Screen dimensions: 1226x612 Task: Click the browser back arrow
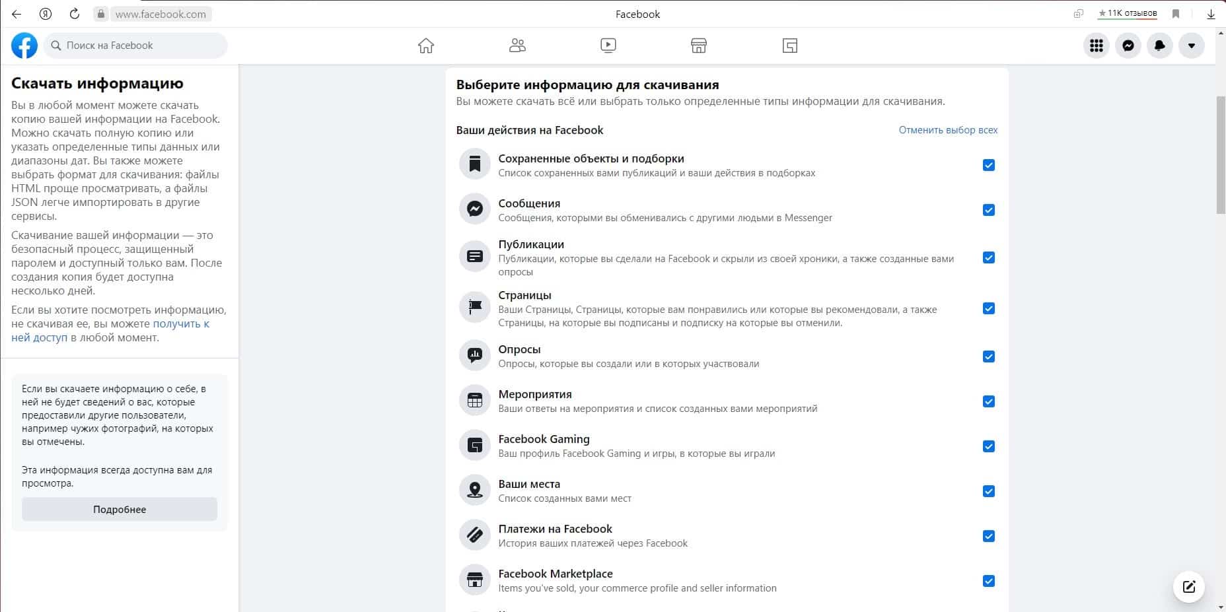(x=17, y=14)
